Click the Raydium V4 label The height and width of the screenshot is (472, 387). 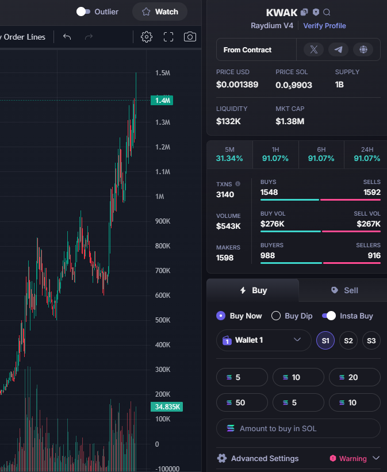coord(271,26)
